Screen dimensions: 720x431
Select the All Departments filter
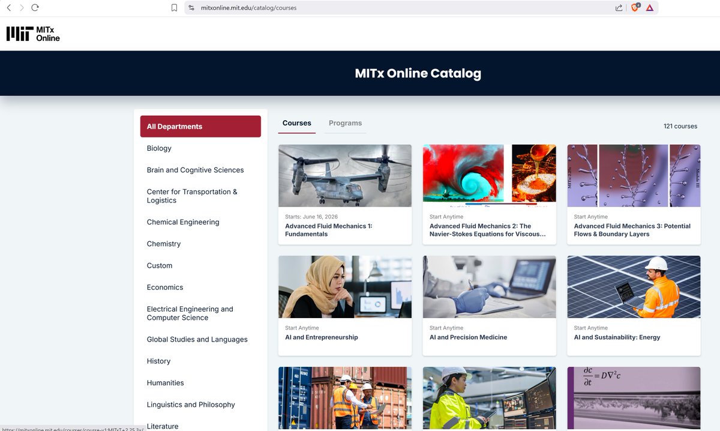tap(200, 127)
